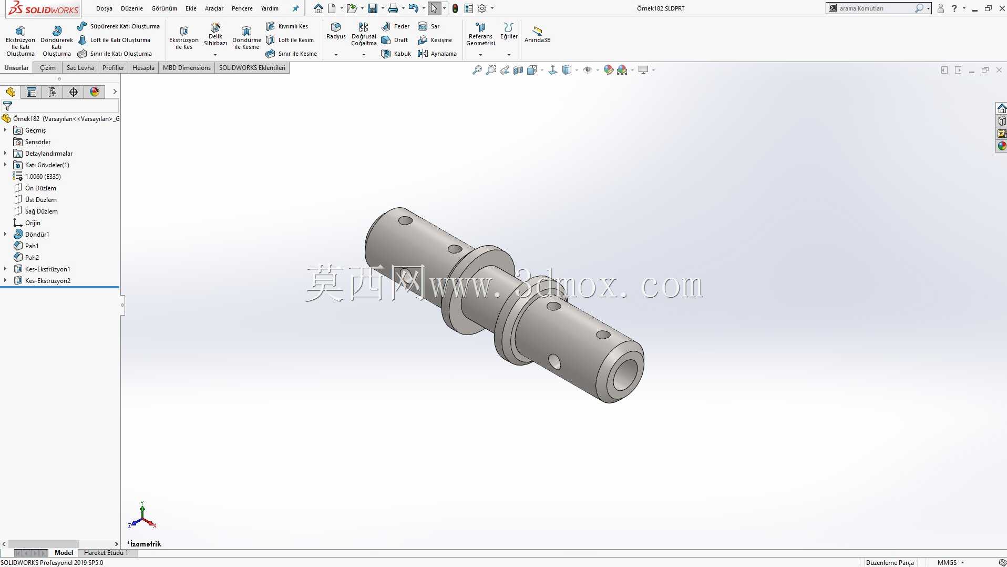This screenshot has width=1007, height=567.
Task: Open the Düzenle menu
Action: click(x=132, y=8)
